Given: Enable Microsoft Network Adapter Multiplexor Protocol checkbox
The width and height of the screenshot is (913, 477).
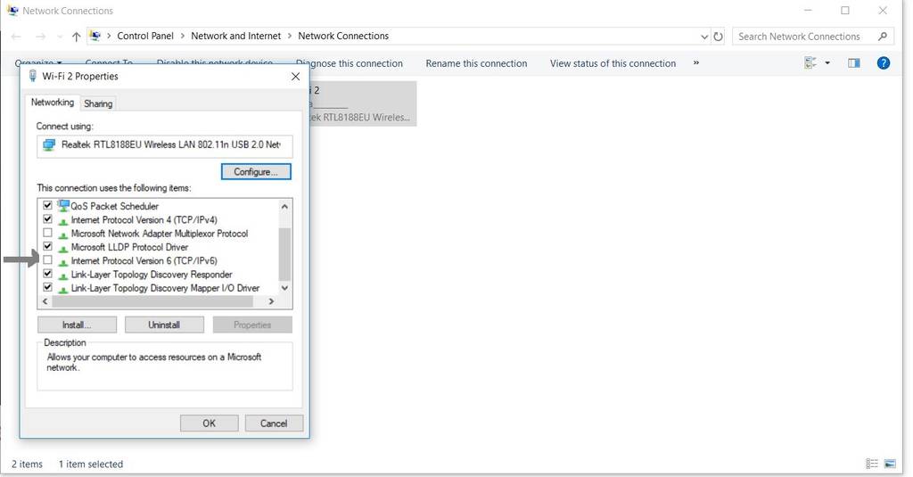Looking at the screenshot, I should [48, 233].
